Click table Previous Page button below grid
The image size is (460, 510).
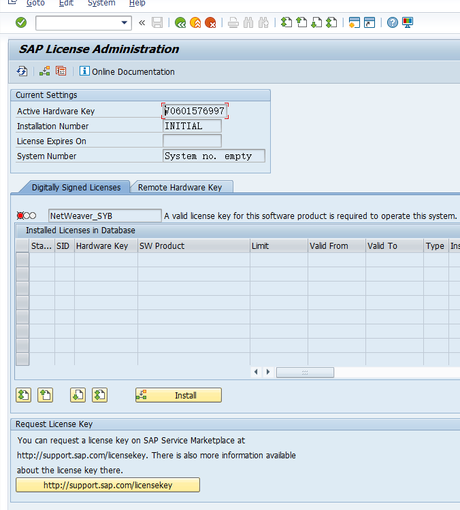point(45,395)
